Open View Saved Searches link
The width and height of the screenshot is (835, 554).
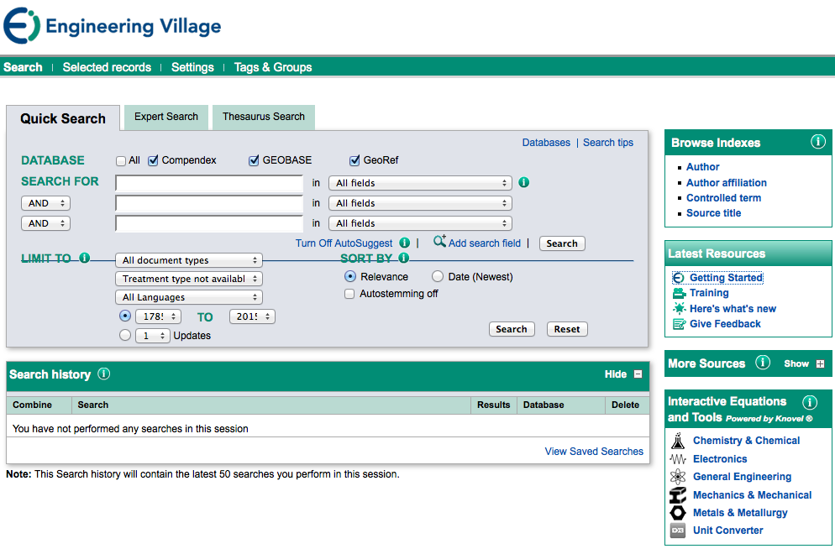(x=594, y=452)
